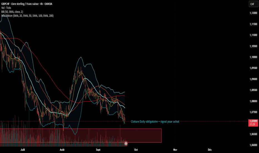
Task: Click the 1,12000 price scale label
Action: [x=253, y=13]
